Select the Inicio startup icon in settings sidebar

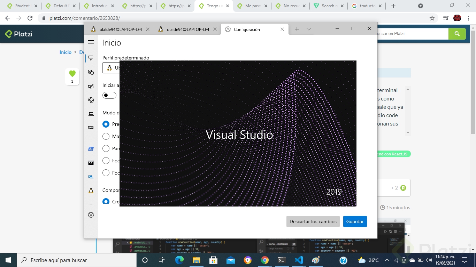point(91,58)
